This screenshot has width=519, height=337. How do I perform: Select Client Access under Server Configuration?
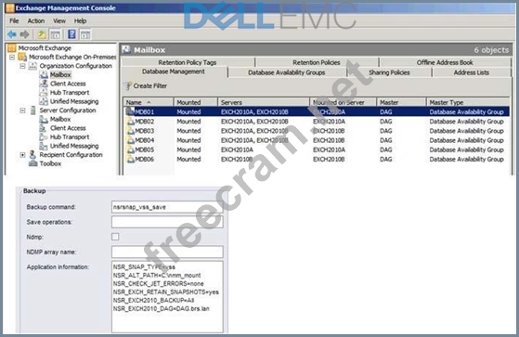coord(68,128)
